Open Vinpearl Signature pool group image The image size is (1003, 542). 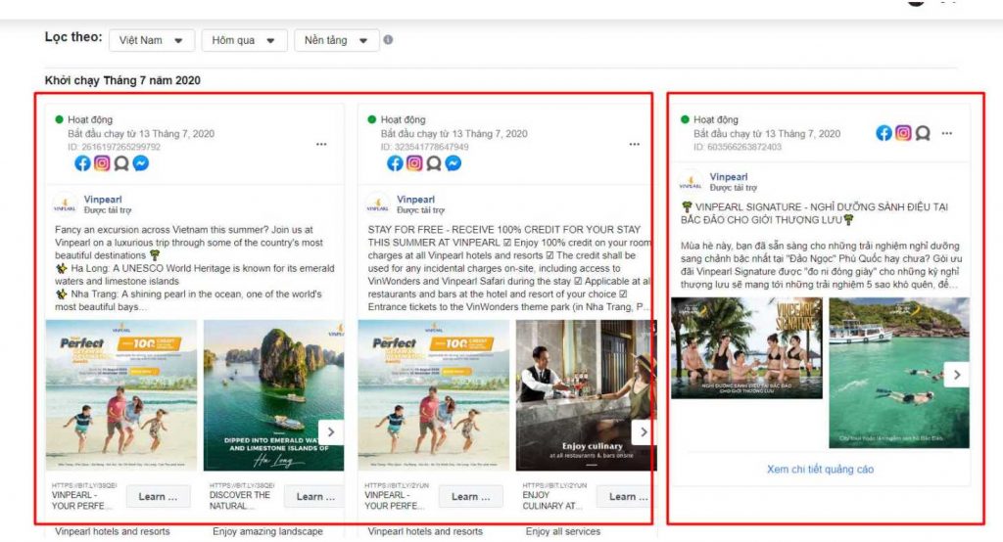point(746,348)
